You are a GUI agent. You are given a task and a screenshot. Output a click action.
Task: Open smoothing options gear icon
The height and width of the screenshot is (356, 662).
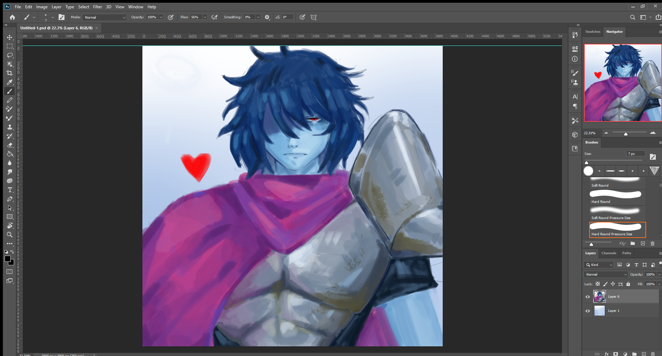(267, 17)
